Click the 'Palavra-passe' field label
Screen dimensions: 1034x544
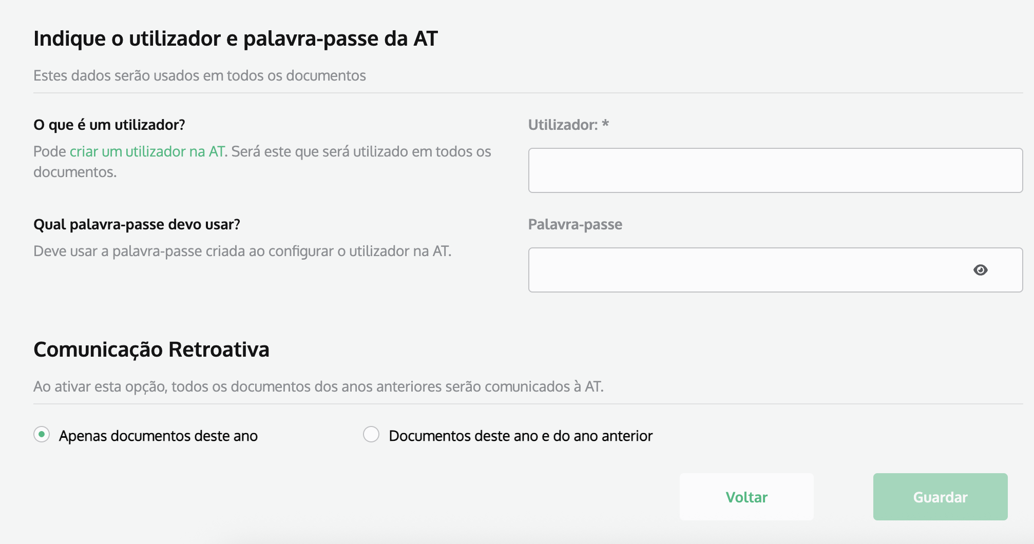575,224
